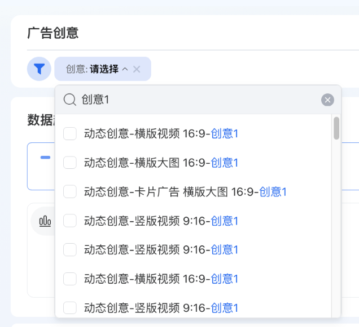Check first 动态创意-横版视频 16:9-创意1 option
The image size is (359, 327).
point(70,133)
